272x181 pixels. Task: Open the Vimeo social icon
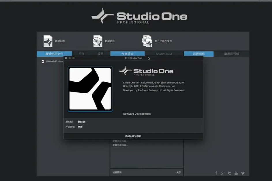click(243, 173)
